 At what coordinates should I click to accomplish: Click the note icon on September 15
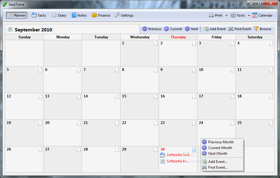point(156,97)
